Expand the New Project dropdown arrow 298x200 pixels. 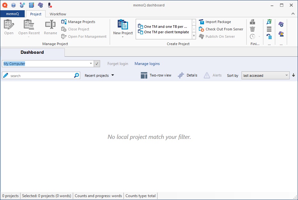(x=123, y=37)
